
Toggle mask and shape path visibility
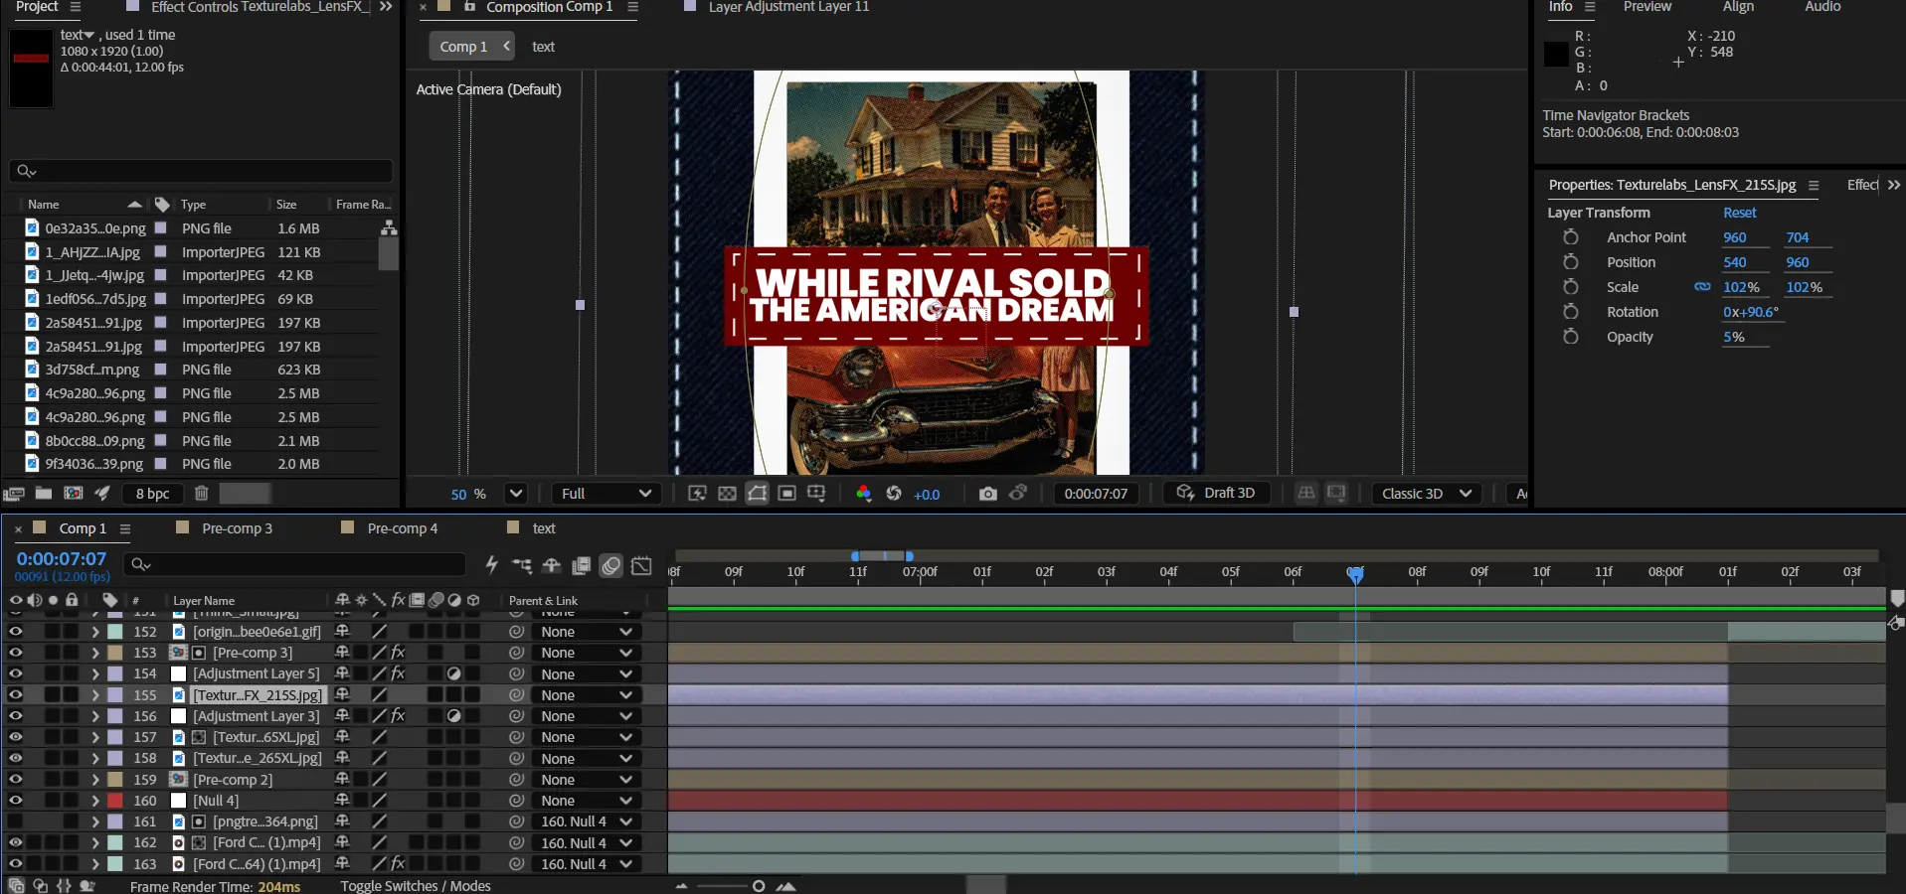(757, 494)
